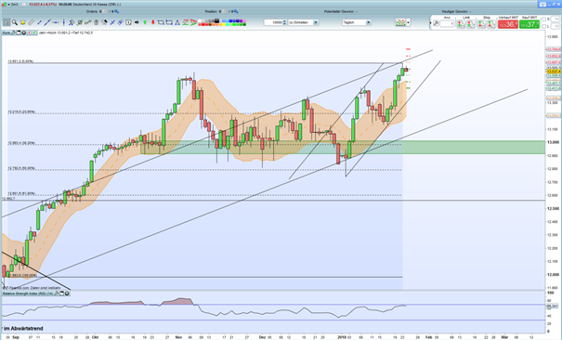Open RSI indicator settings wrench
The width and height of the screenshot is (562, 340).
57,294
